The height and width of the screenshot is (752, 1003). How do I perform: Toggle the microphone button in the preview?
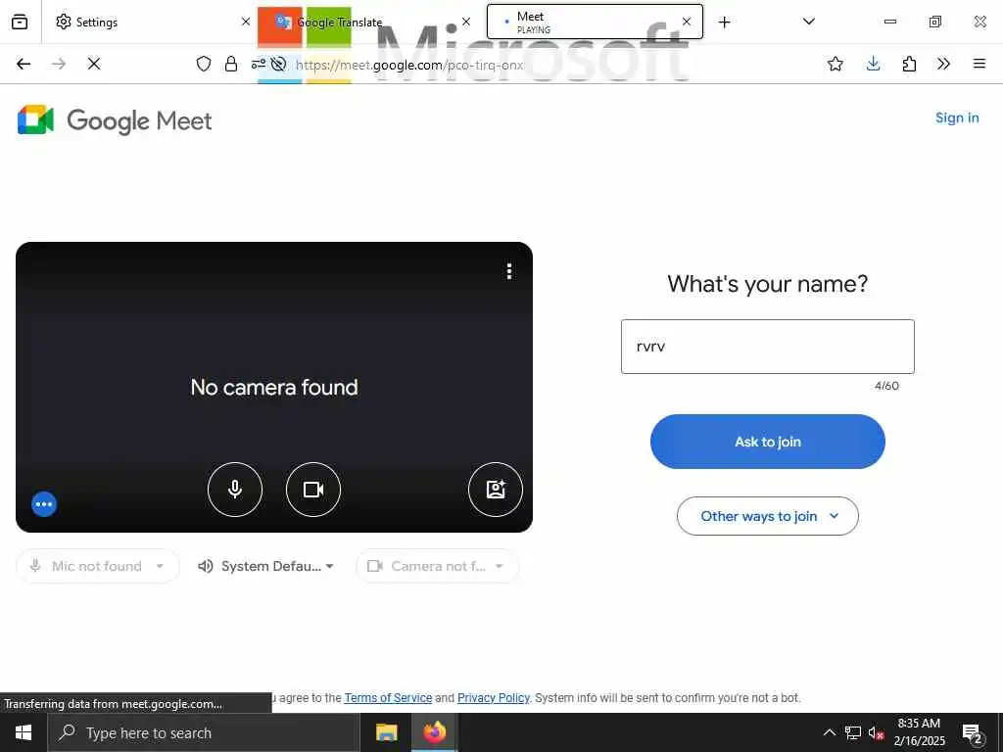pos(235,490)
